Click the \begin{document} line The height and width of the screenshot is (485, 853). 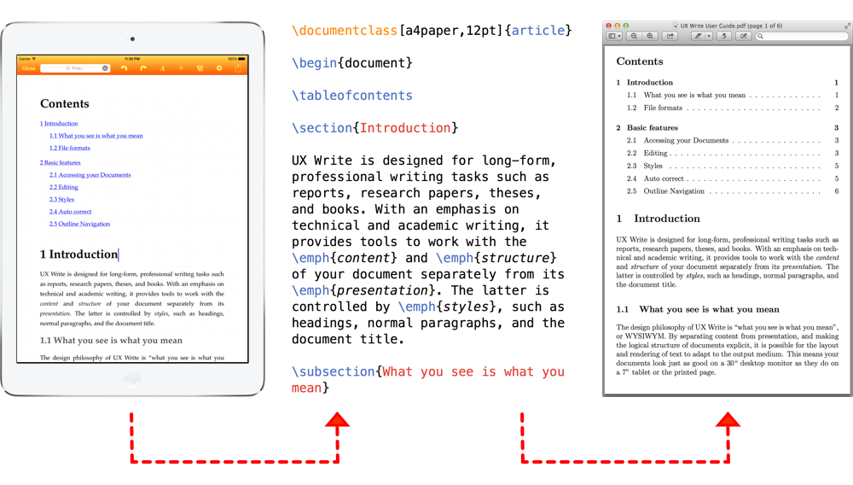click(352, 63)
